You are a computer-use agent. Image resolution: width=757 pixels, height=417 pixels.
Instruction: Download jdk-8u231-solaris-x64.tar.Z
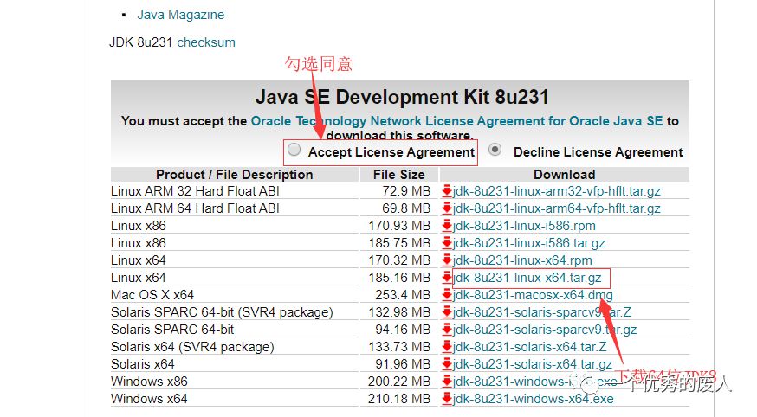(x=529, y=347)
